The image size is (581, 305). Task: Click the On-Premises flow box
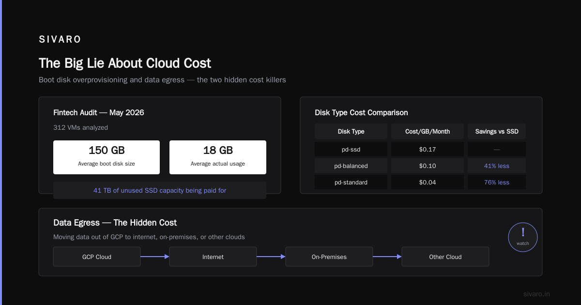coord(329,257)
